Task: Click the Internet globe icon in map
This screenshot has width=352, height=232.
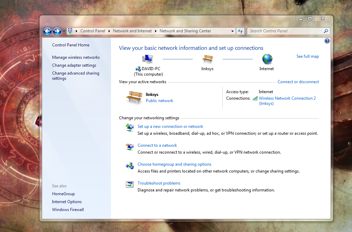Action: click(267, 59)
